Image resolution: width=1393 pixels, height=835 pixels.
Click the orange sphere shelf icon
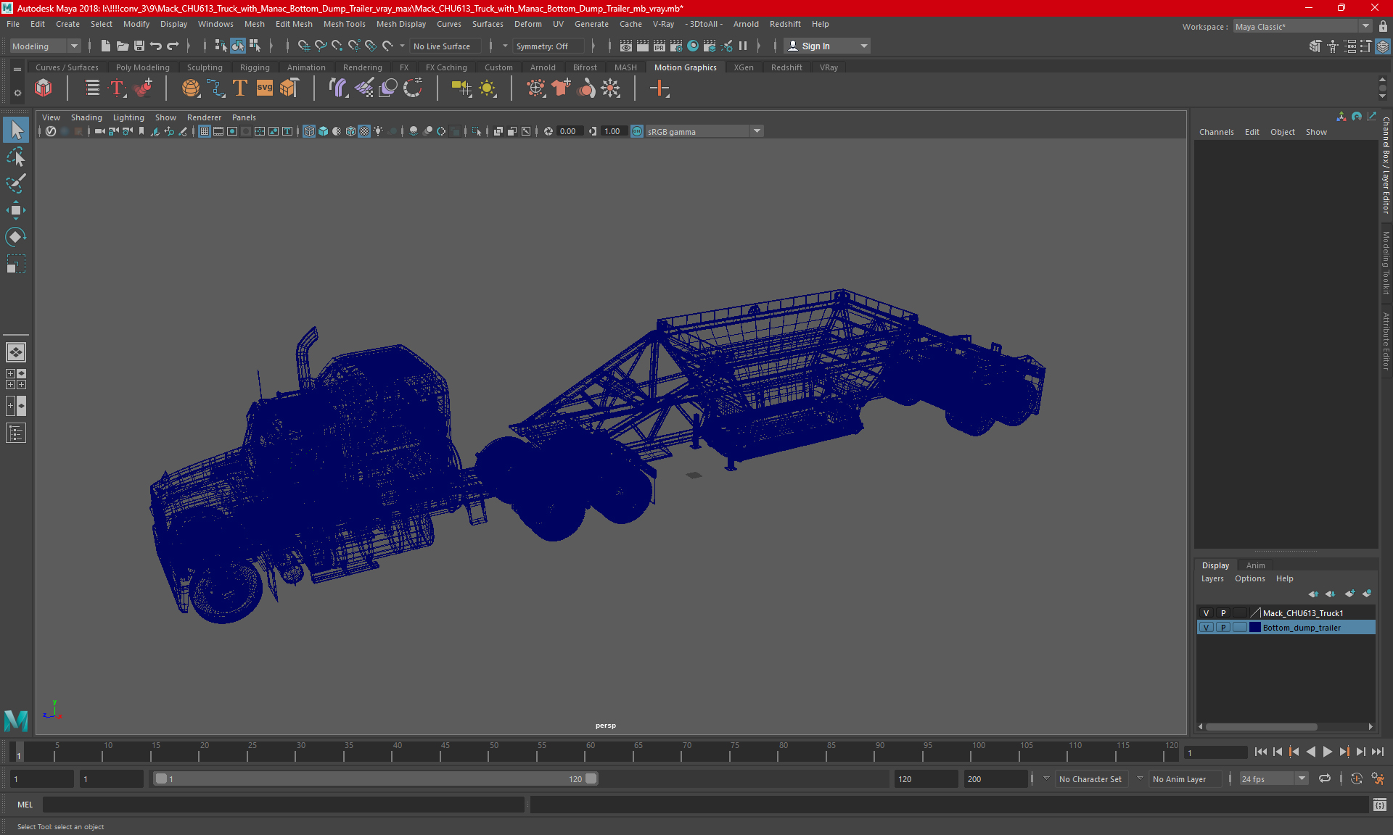pos(191,88)
